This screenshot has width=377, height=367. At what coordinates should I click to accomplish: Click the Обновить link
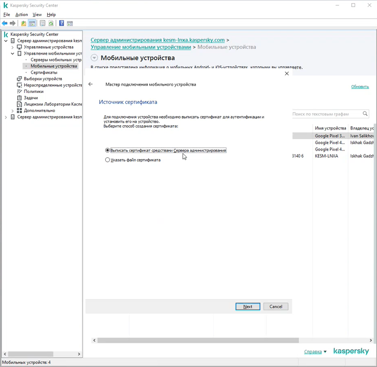[x=360, y=87]
